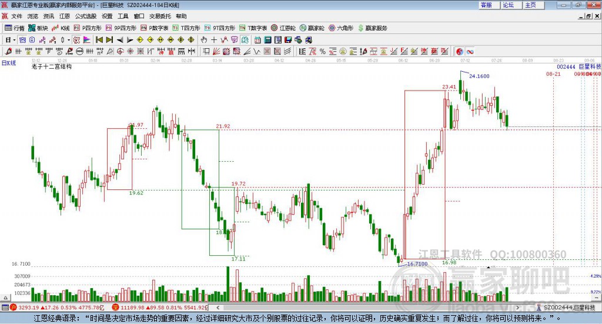Open the 江恩轮 Gann wheel

pyautogui.click(x=283, y=28)
